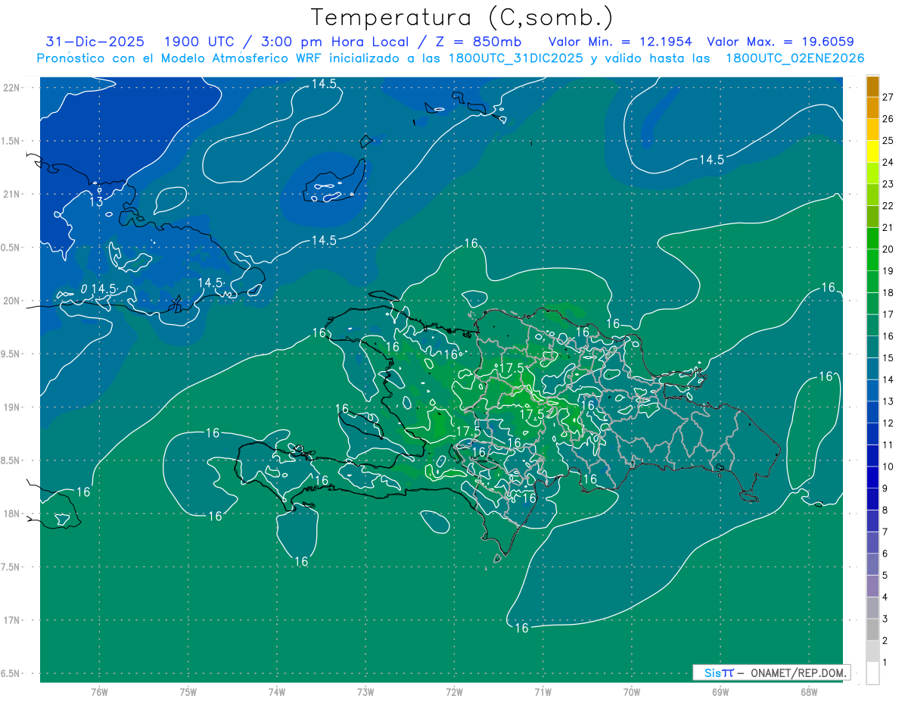Image resolution: width=908 pixels, height=702 pixels.
Task: Click the 24 value on the color scale
Action: (x=888, y=162)
